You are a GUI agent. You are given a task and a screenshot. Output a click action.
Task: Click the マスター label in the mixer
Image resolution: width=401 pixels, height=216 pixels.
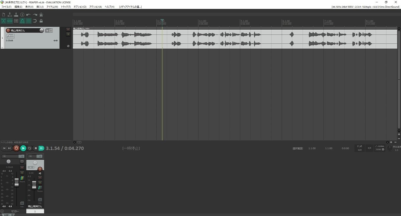15,211
